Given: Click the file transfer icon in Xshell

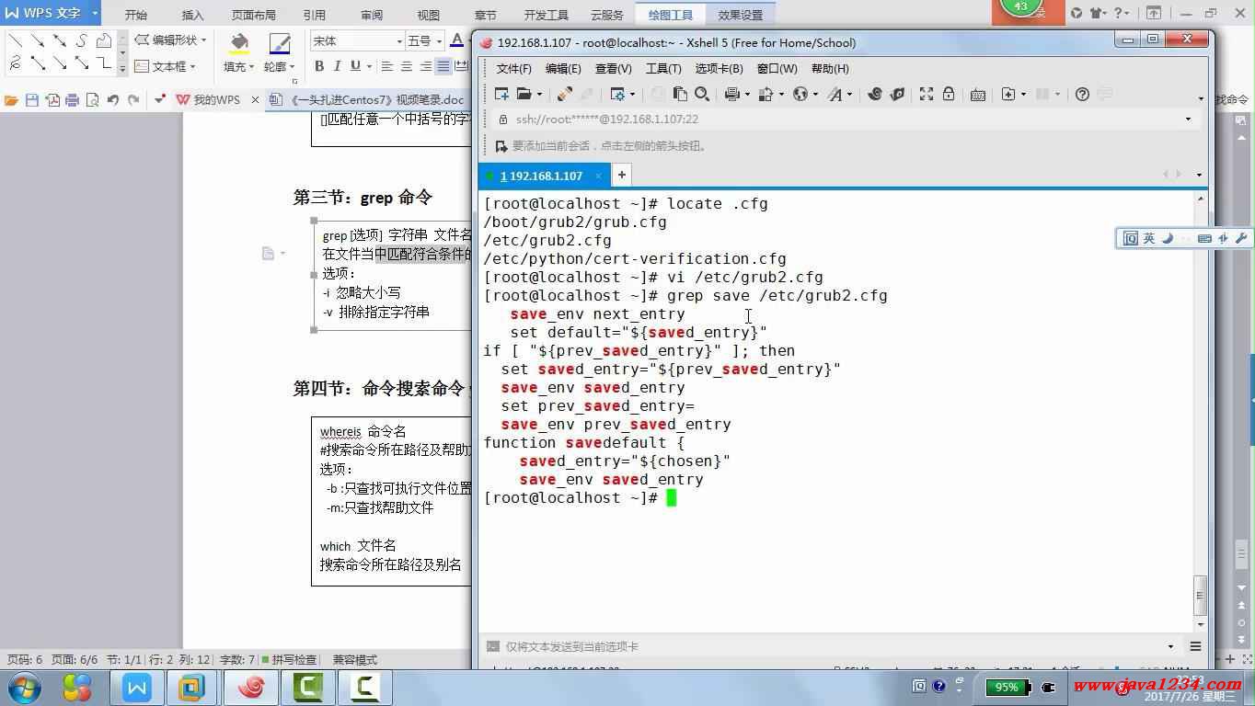Looking at the screenshot, I should point(766,94).
